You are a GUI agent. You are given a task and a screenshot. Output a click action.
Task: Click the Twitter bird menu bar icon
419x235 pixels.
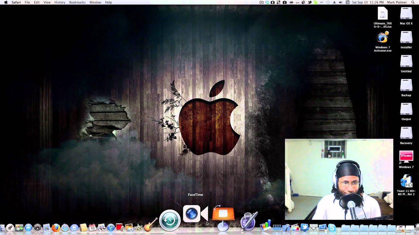coord(310,2)
